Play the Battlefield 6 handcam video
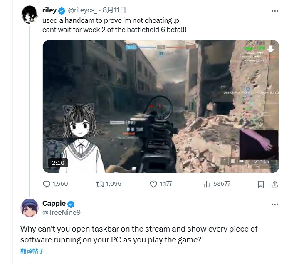 (161, 106)
